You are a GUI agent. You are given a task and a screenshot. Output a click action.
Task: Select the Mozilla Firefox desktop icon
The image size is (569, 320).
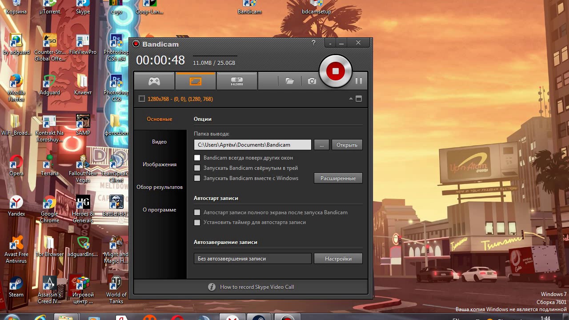pyautogui.click(x=16, y=88)
